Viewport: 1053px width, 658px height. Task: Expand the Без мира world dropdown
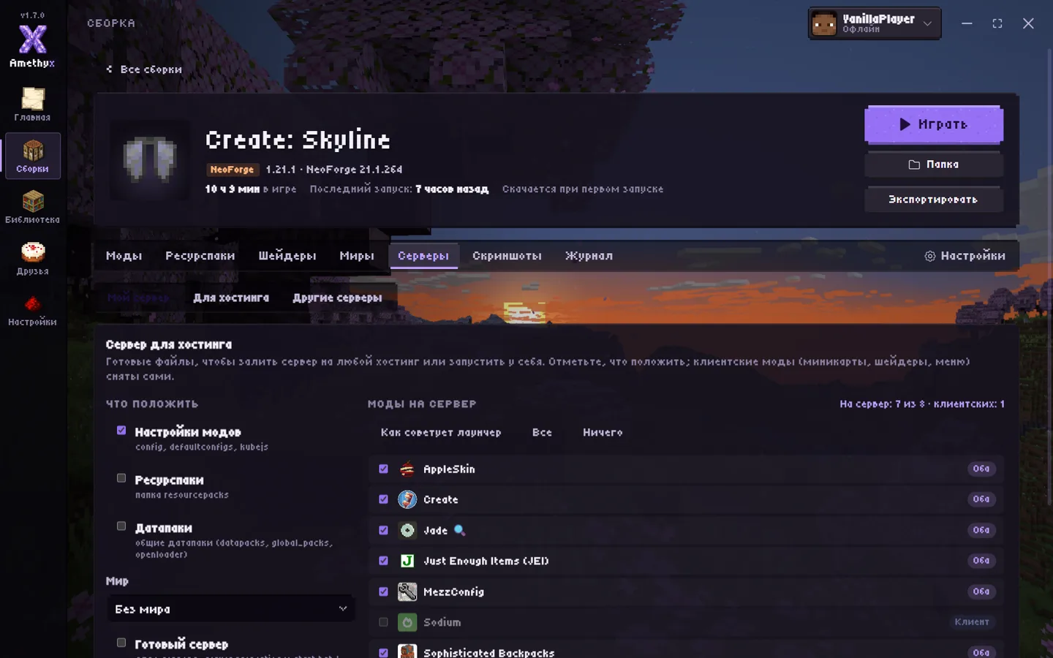231,609
